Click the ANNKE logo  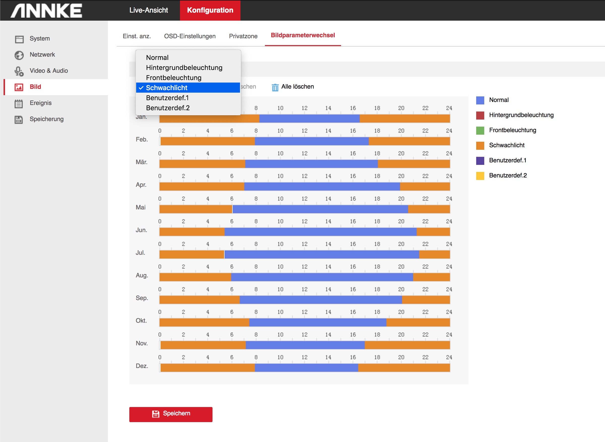click(x=46, y=11)
